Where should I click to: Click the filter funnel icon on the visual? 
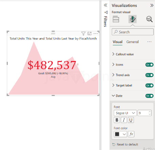(83, 34)
